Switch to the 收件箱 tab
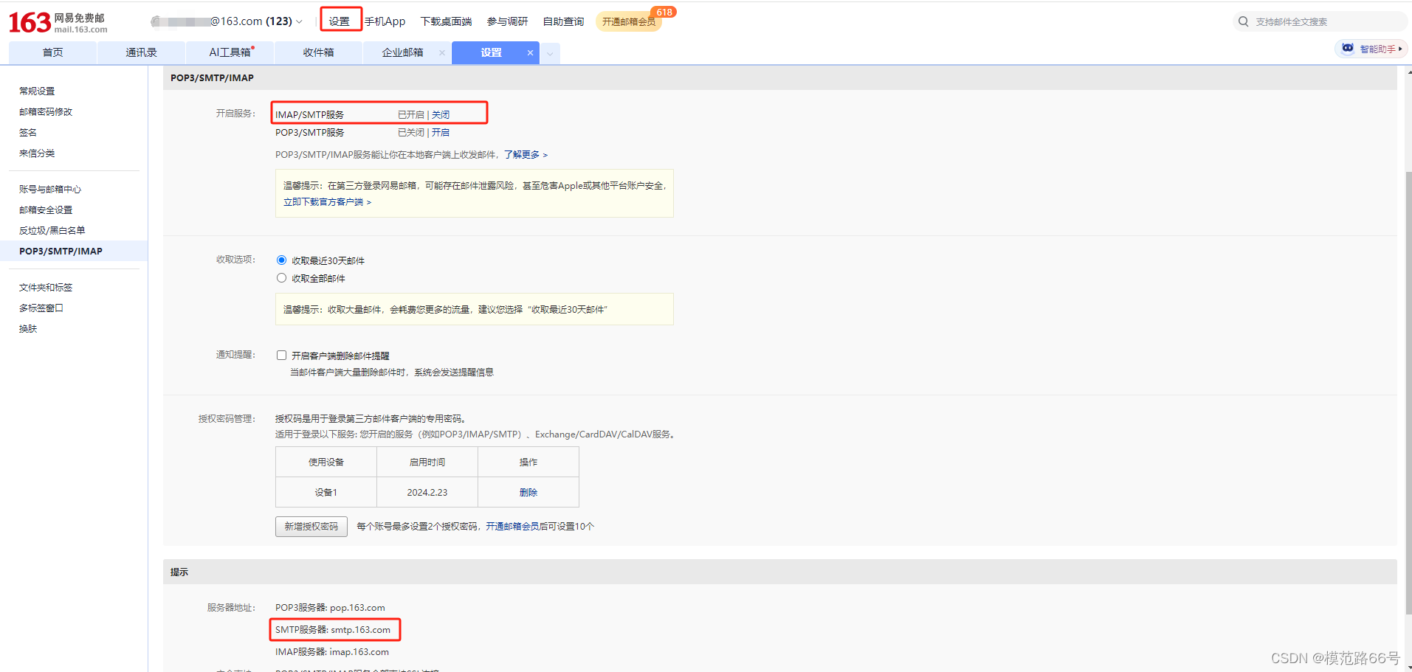The width and height of the screenshot is (1412, 672). 318,52
